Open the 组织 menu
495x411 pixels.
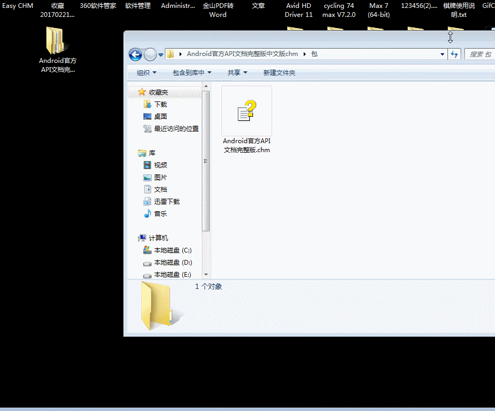[146, 72]
